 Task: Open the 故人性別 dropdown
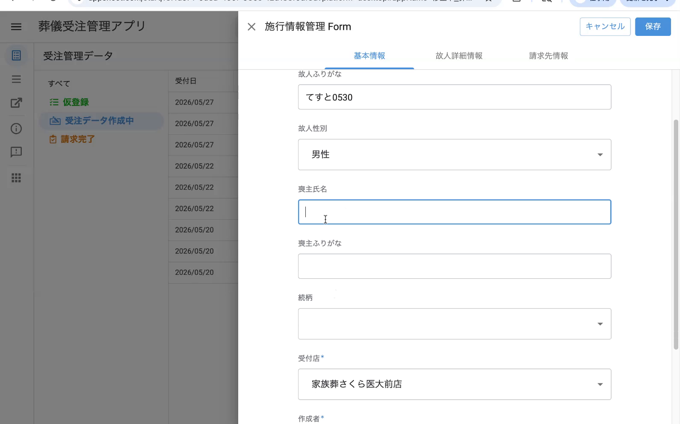coord(455,155)
